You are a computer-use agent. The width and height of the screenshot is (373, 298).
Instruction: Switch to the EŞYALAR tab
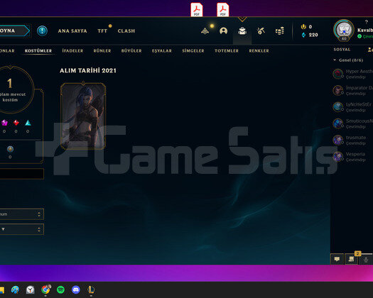[x=162, y=50]
